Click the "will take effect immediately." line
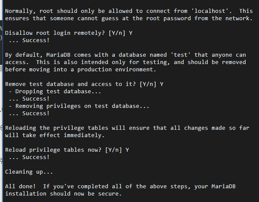Image resolution: width=259 pixels, height=202 pixels. 55,135
